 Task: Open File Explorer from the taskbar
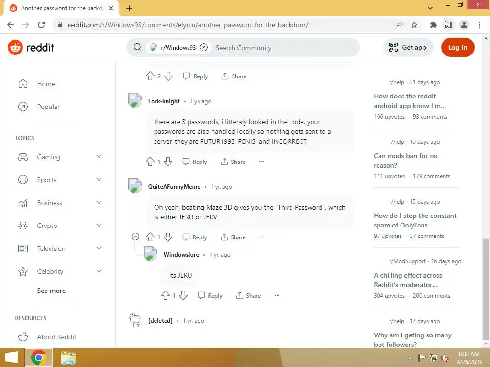tap(68, 357)
